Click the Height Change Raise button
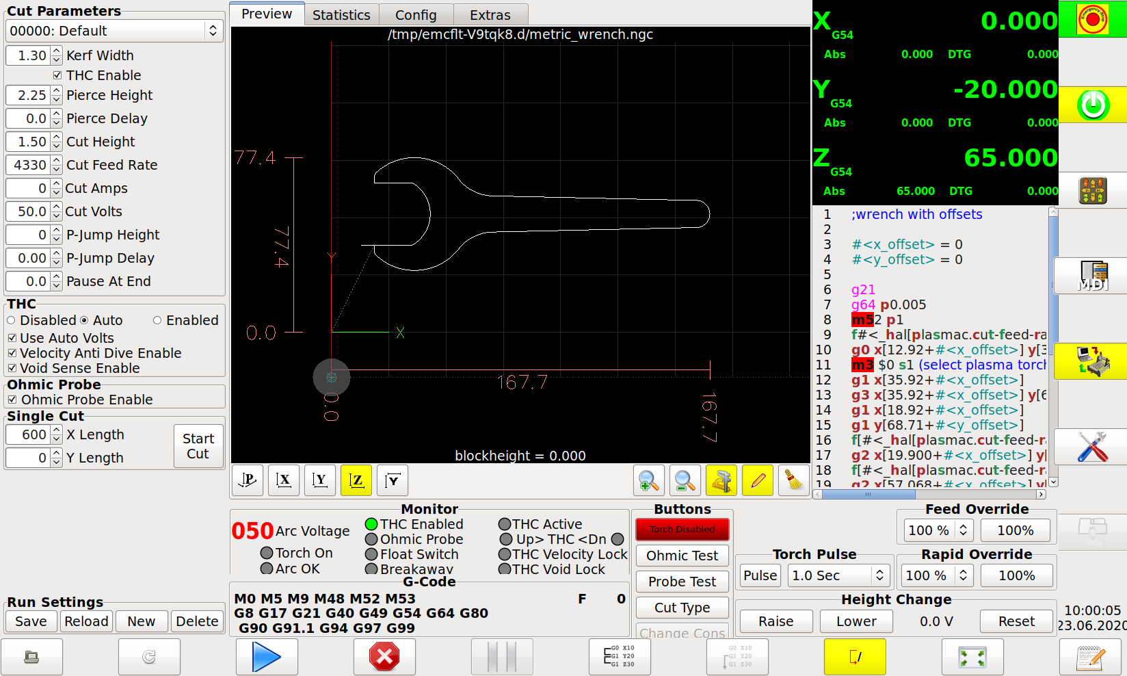The width and height of the screenshot is (1127, 676). point(776,621)
